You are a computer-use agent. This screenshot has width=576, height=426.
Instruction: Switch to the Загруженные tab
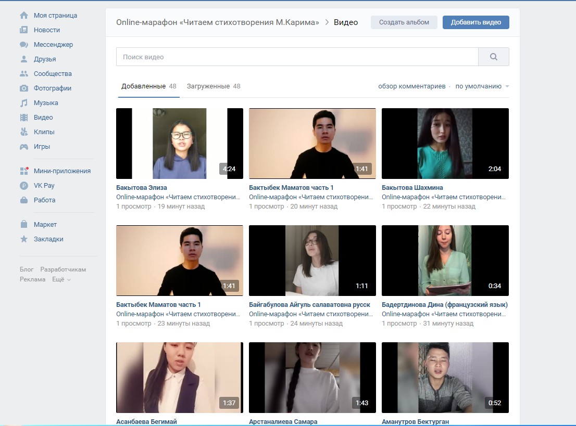[x=213, y=86]
